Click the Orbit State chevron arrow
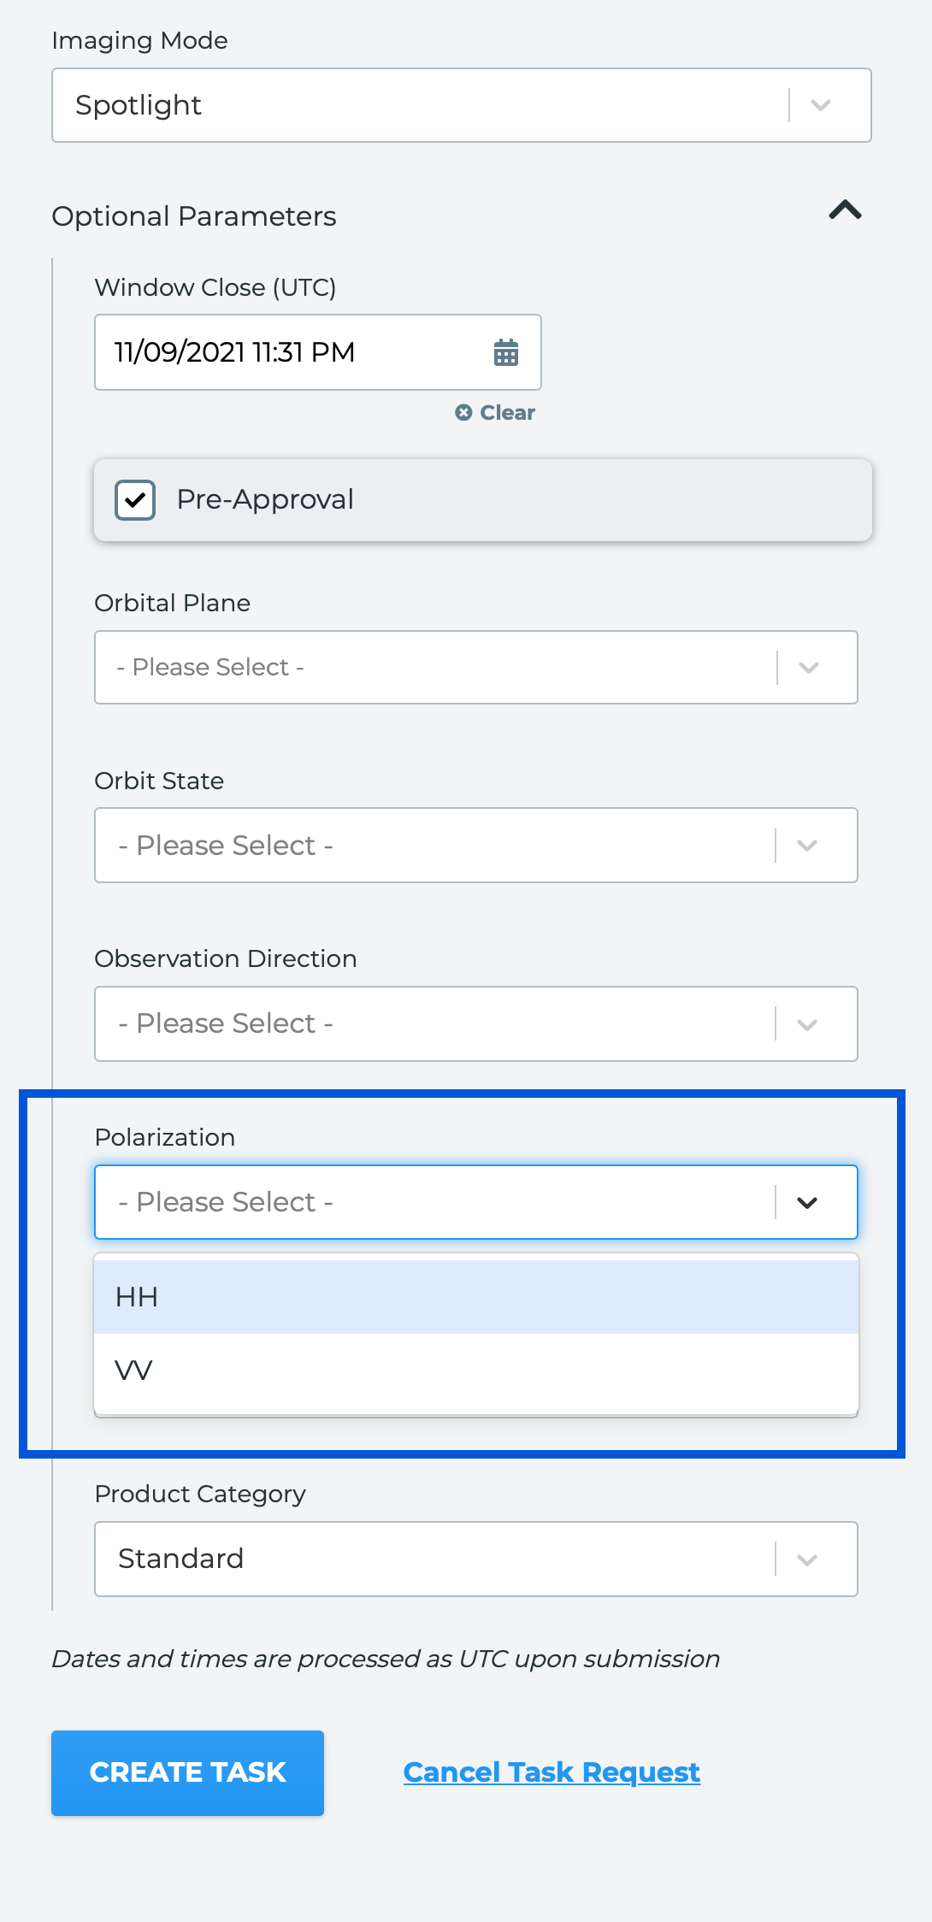The height and width of the screenshot is (1922, 932). (807, 846)
